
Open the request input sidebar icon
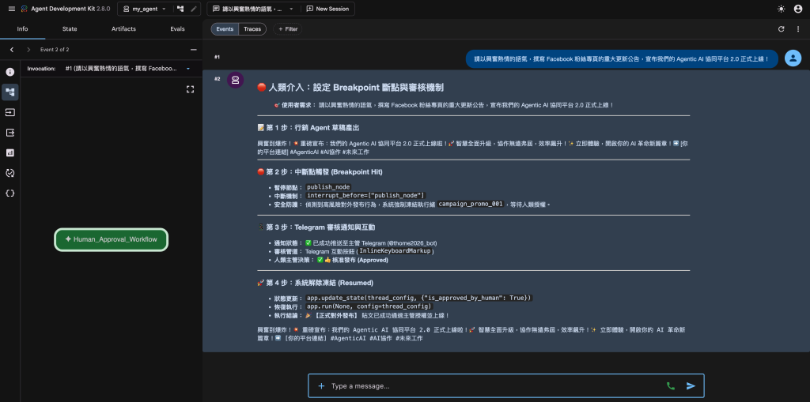pyautogui.click(x=9, y=112)
